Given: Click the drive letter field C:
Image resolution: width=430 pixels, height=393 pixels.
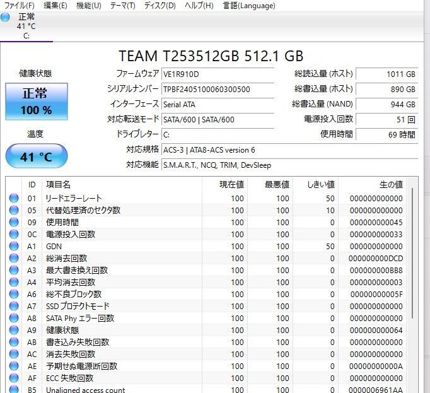Looking at the screenshot, I should coord(218,134).
